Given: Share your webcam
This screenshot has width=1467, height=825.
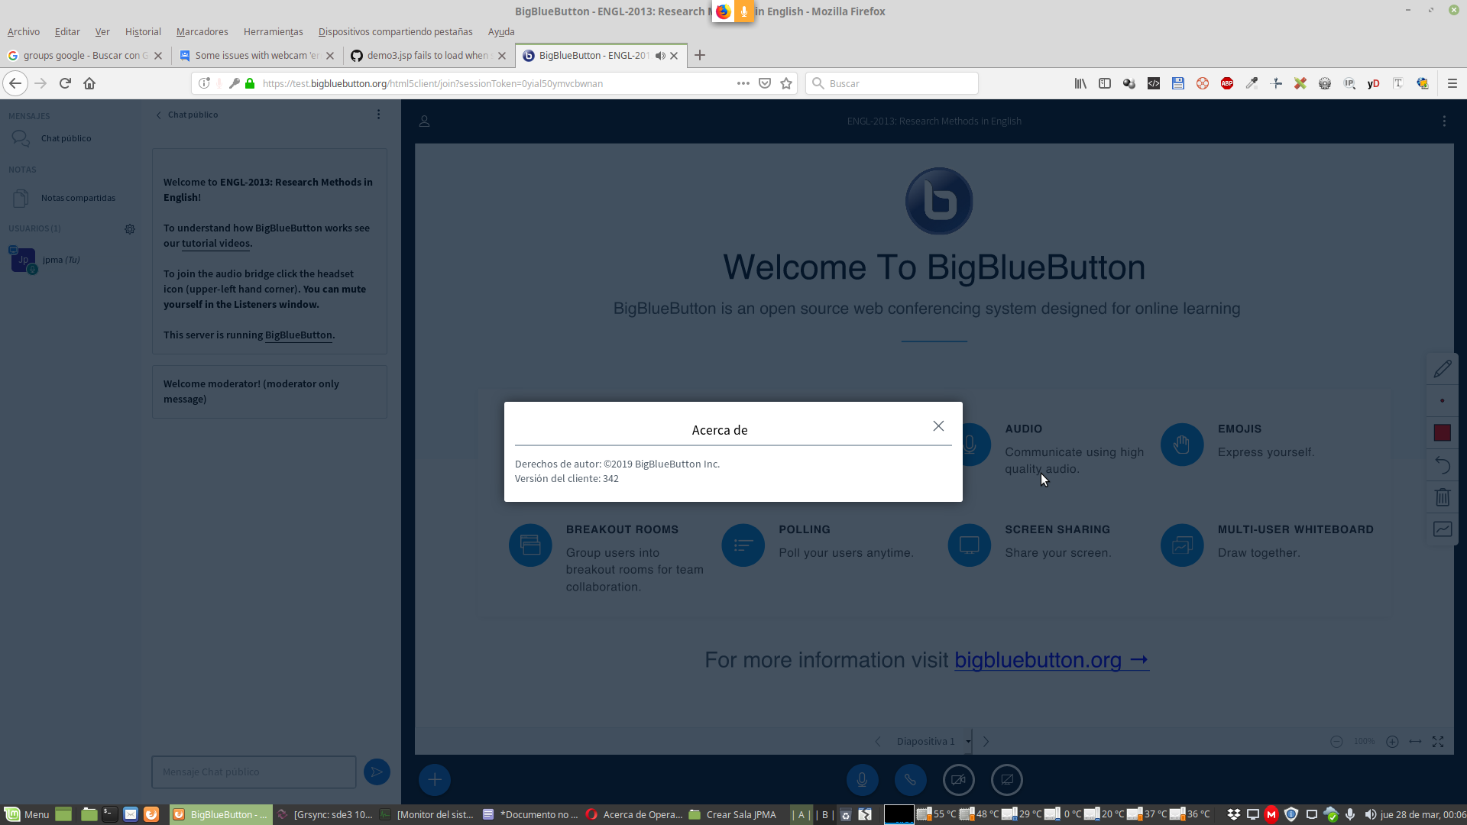Looking at the screenshot, I should [x=959, y=779].
